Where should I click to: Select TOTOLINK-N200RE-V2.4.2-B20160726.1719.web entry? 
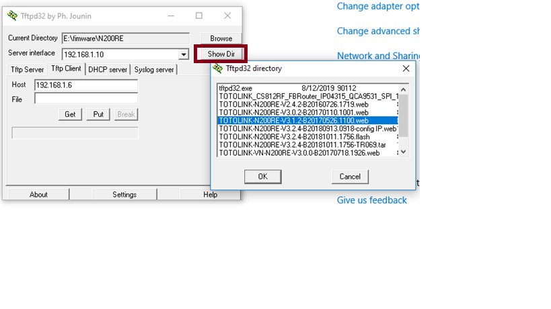click(307, 105)
